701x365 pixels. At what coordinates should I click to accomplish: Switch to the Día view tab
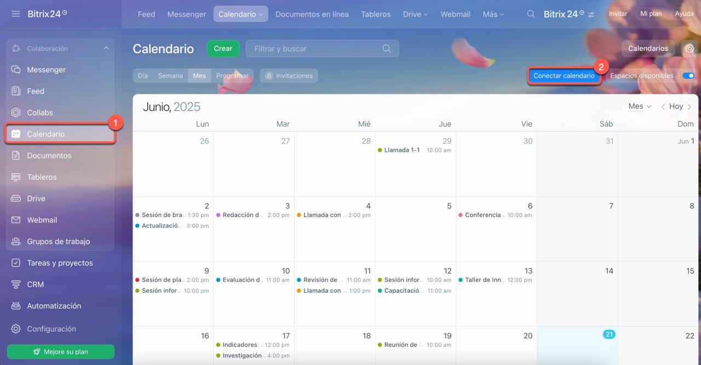pyautogui.click(x=143, y=76)
